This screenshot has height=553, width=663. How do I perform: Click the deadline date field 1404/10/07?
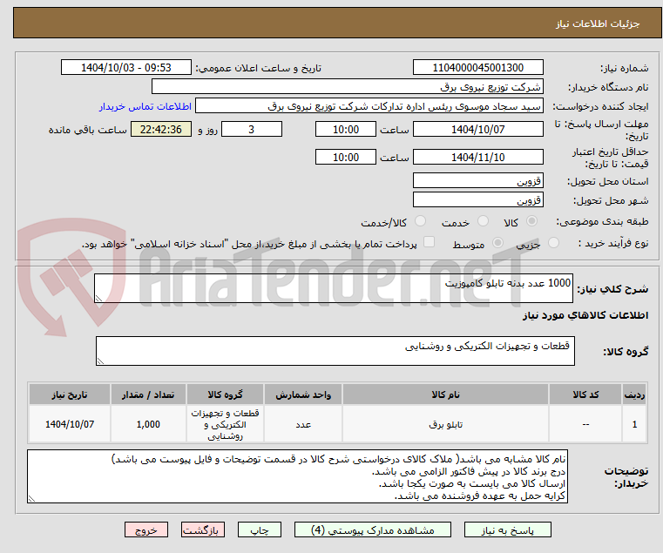(477, 129)
